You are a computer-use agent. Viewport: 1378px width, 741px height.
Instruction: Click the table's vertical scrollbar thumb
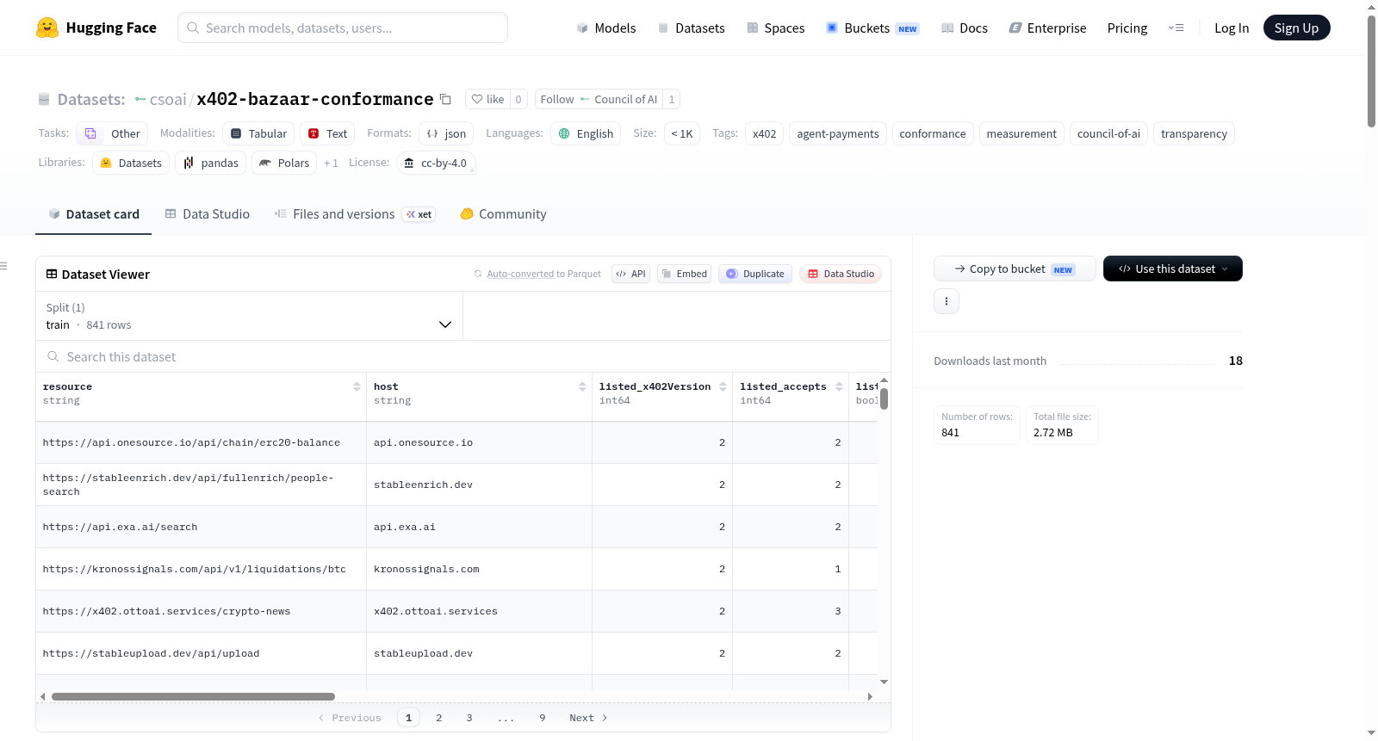tap(884, 399)
